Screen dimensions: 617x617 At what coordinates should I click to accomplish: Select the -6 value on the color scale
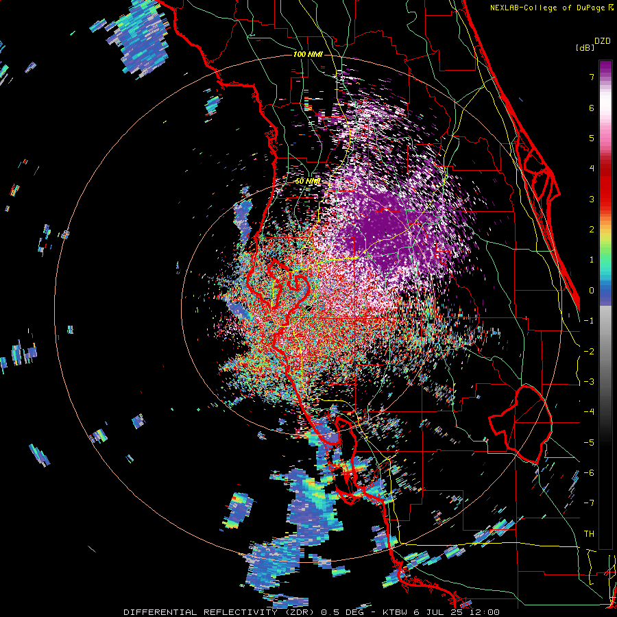(589, 473)
